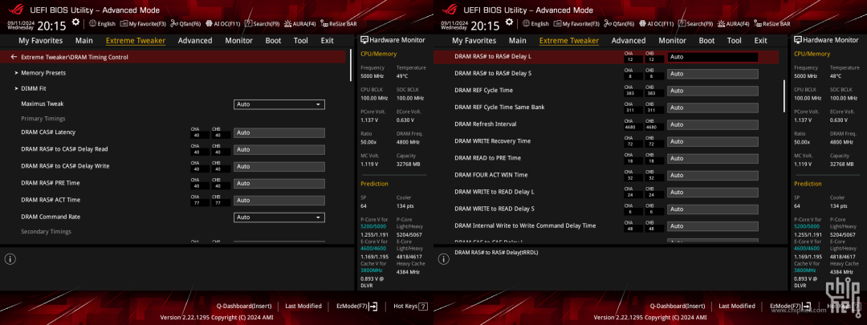This screenshot has width=867, height=325.
Task: Click the DRAM RAS# to CAS# Delay Read field
Action: [x=279, y=149]
